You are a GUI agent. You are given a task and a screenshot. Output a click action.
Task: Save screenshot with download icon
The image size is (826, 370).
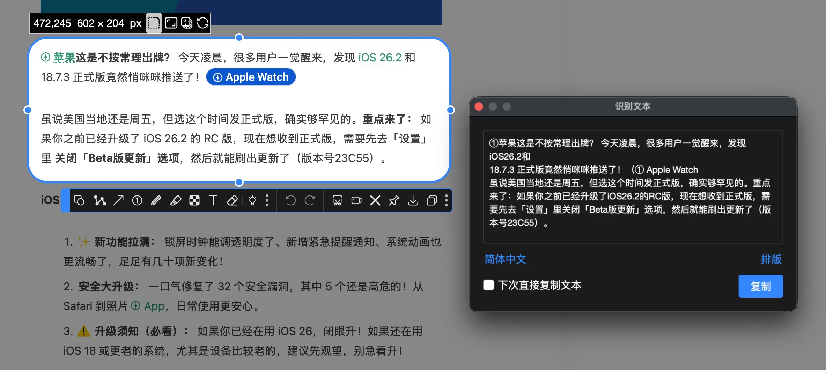pyautogui.click(x=413, y=200)
